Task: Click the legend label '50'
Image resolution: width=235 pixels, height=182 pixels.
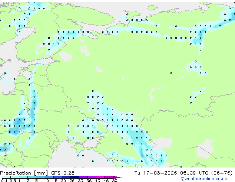Action: pos(115,181)
